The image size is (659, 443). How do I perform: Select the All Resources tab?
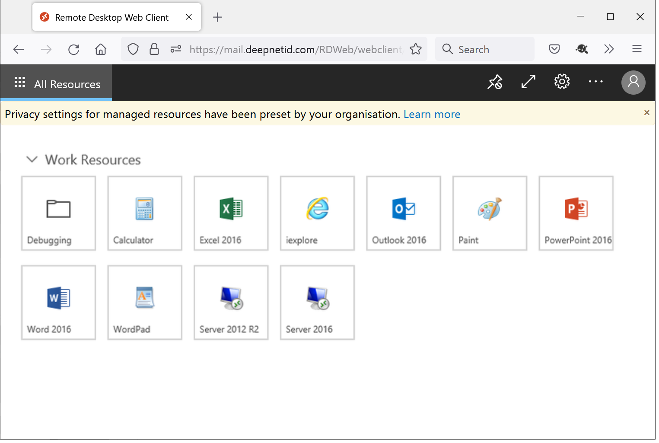tap(57, 84)
